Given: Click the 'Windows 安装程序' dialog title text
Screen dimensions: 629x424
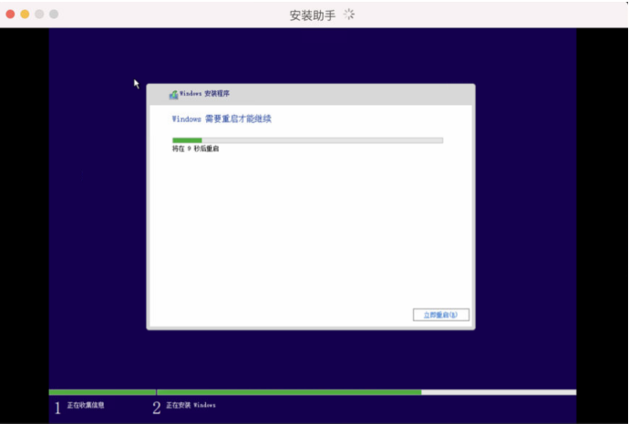Looking at the screenshot, I should click(204, 94).
